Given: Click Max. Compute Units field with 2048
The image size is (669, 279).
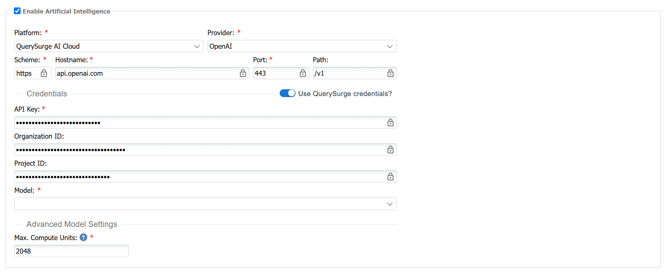Looking at the screenshot, I should [x=71, y=251].
